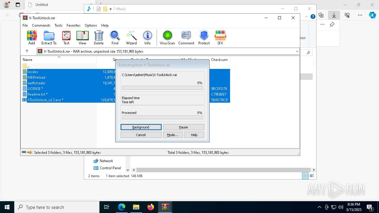Open the Windows Start menu

pos(7,207)
